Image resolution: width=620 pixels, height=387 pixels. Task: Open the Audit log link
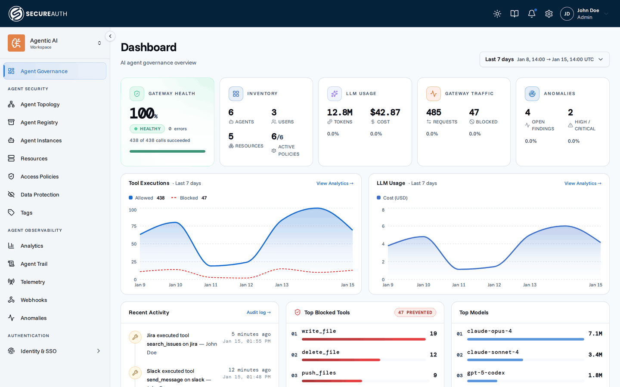pos(259,312)
